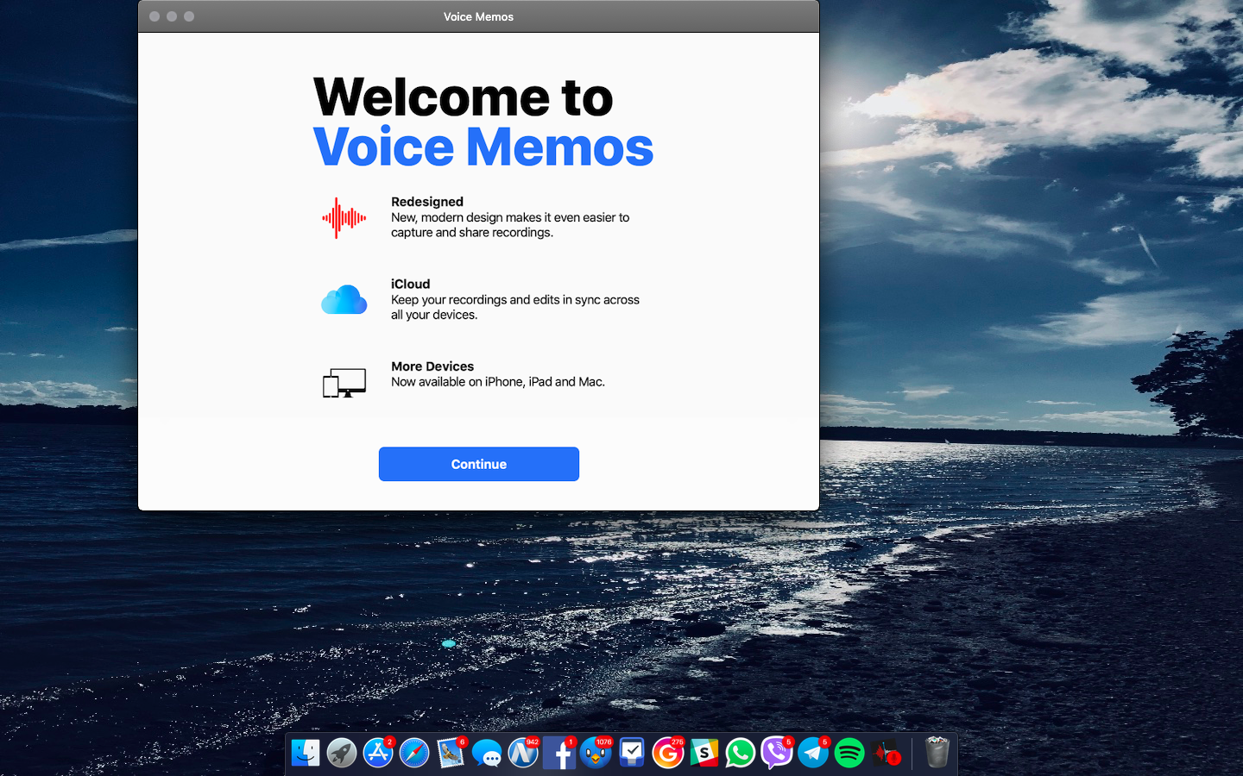Viewport: 1243px width, 776px height.
Task: Launch Slack from the dock
Action: (x=704, y=754)
